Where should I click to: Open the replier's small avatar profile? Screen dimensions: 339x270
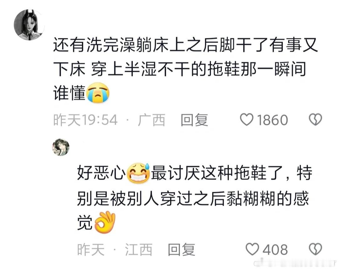coord(61,147)
